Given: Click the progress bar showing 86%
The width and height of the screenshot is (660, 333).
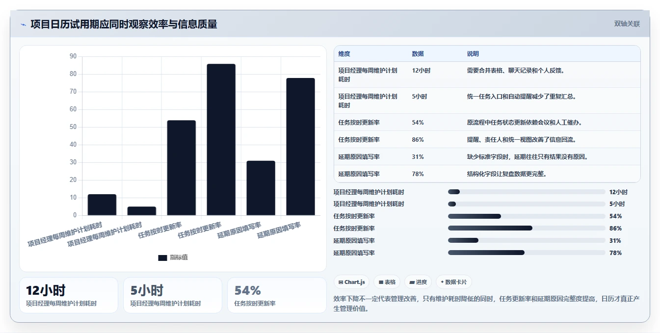Looking at the screenshot, I should [527, 228].
